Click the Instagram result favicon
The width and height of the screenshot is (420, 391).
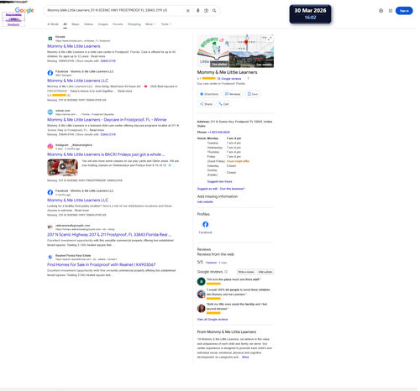coord(50,147)
